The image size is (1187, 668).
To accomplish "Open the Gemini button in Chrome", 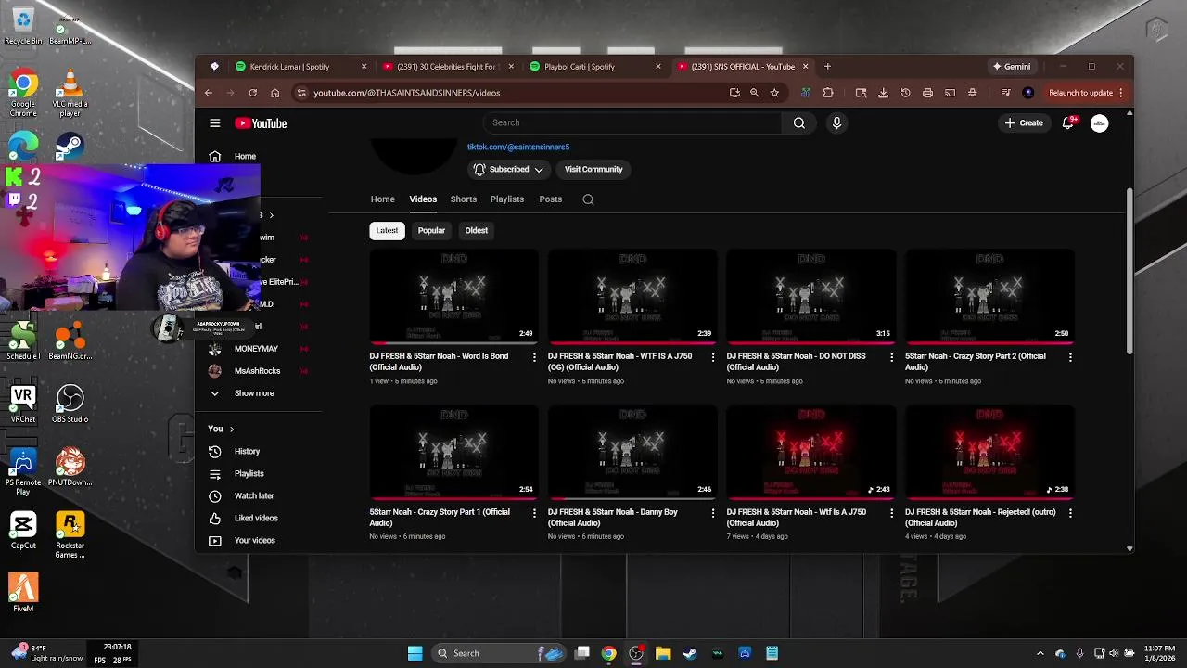I will point(1011,67).
